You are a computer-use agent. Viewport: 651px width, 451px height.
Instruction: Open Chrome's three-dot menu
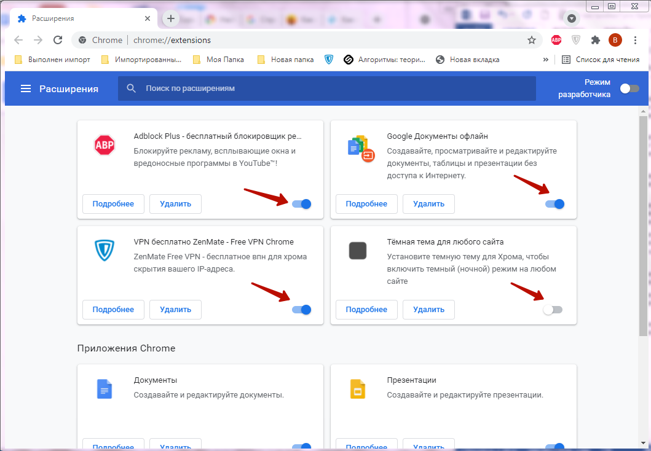tap(635, 40)
